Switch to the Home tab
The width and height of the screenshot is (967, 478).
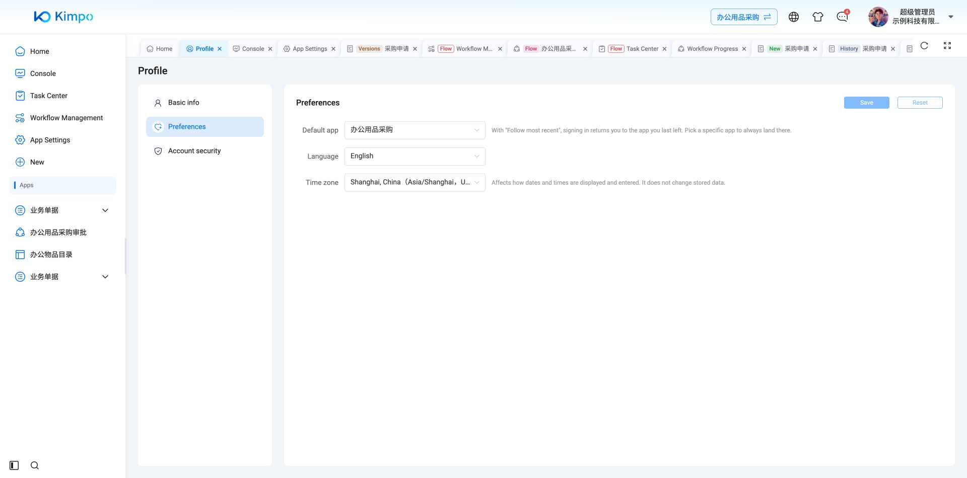point(160,49)
